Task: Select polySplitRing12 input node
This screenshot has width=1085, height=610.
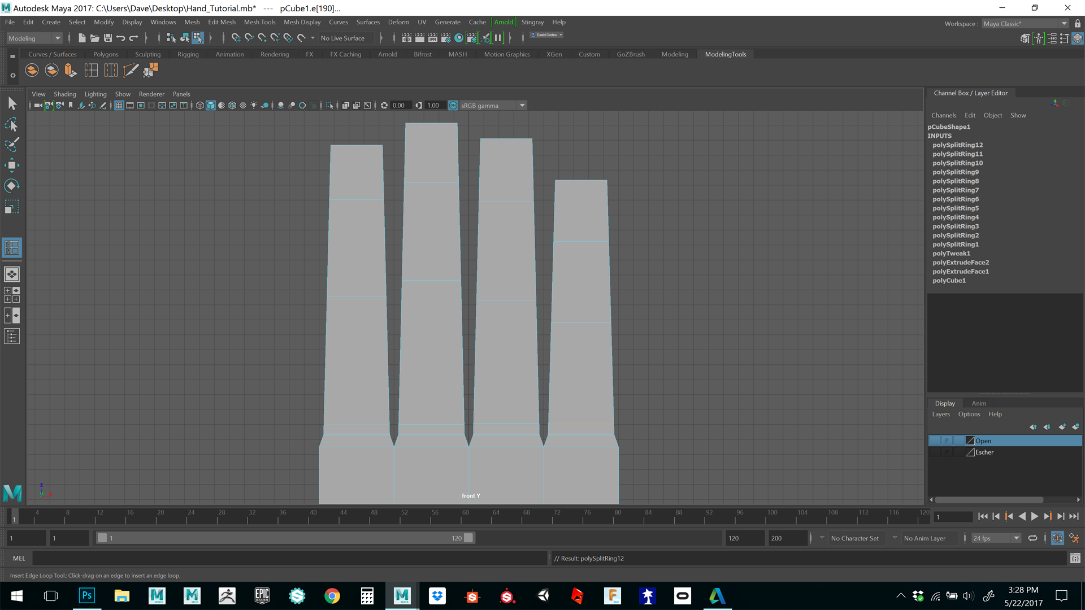Action: [x=957, y=145]
